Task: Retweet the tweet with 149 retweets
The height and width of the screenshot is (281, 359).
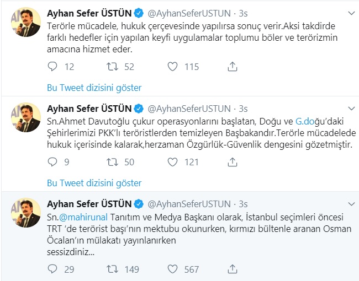Action: [112, 269]
